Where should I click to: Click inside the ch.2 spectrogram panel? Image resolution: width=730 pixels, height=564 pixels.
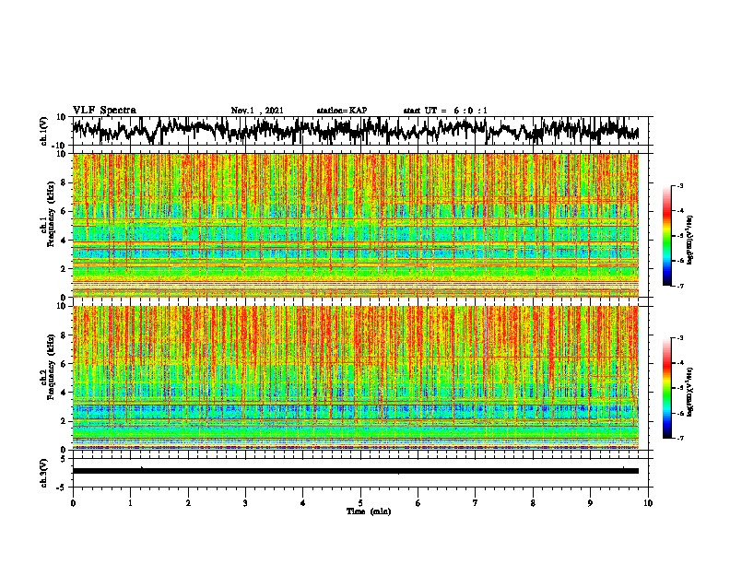(356, 378)
